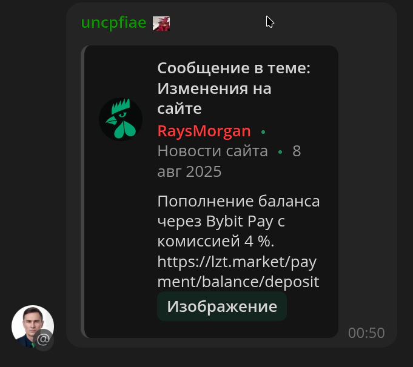Viewport: 413px width, 367px height.
Task: Open the uncpfiae username profile
Action: pos(113,23)
